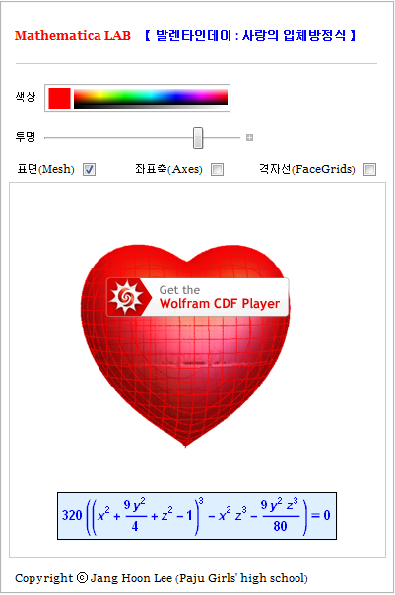The image size is (395, 595).
Task: Click the Wolfram spiral logo icon
Action: pos(126,297)
